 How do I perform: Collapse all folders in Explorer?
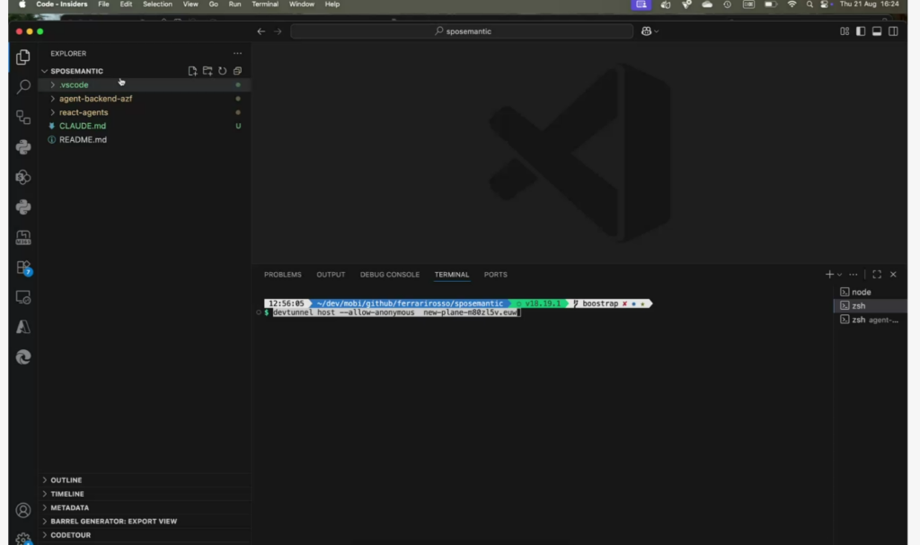tap(237, 71)
